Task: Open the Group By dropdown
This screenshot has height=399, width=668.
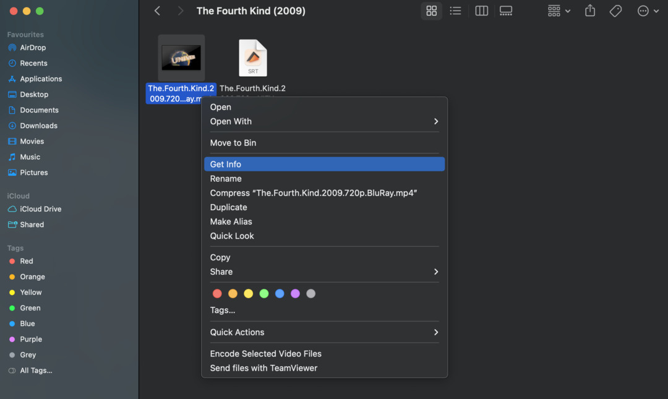Action: pyautogui.click(x=559, y=11)
